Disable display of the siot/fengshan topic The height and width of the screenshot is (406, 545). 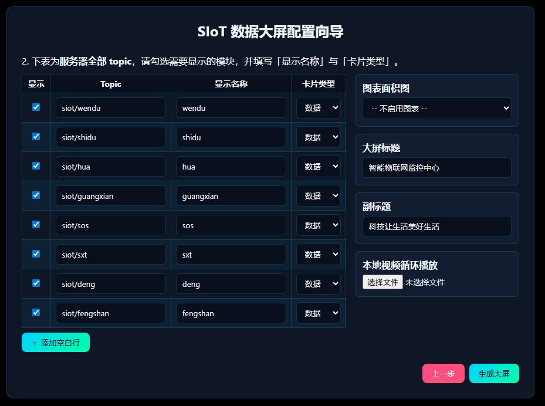click(x=36, y=312)
